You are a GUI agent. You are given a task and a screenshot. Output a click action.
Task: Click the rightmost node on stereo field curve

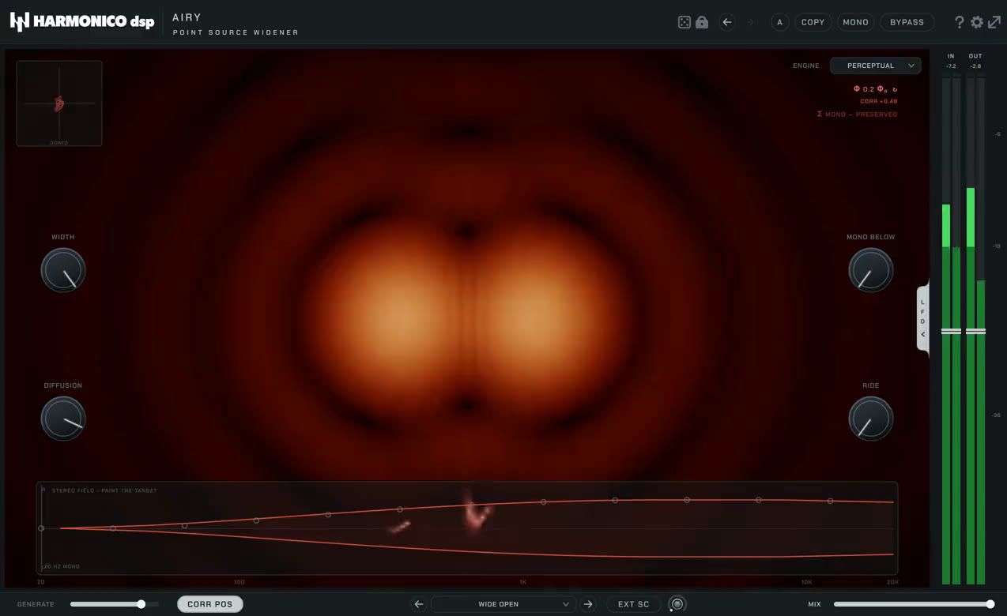tap(830, 501)
